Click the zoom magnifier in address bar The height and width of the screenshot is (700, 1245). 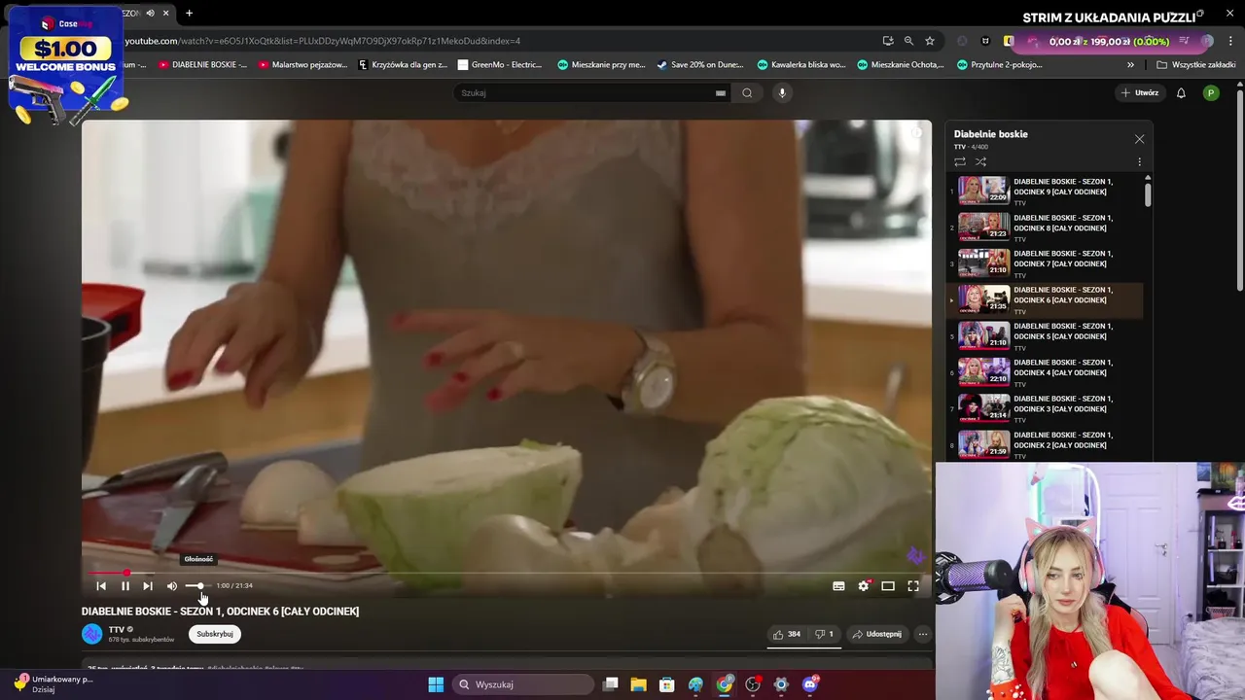(908, 41)
